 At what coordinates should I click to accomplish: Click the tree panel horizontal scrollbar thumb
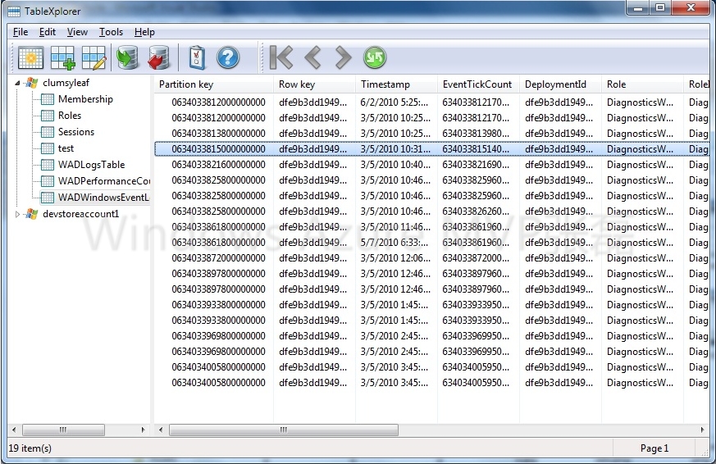click(x=63, y=430)
